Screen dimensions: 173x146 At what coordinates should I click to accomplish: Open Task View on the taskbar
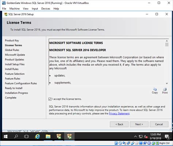26,137
